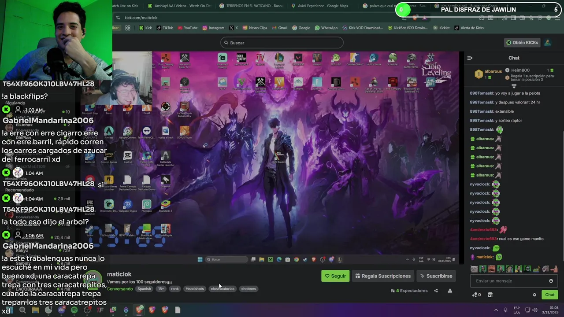The height and width of the screenshot is (317, 564).
Task: Switch to TERRENOS EN EL VATICANO tab
Action: pyautogui.click(x=252, y=6)
